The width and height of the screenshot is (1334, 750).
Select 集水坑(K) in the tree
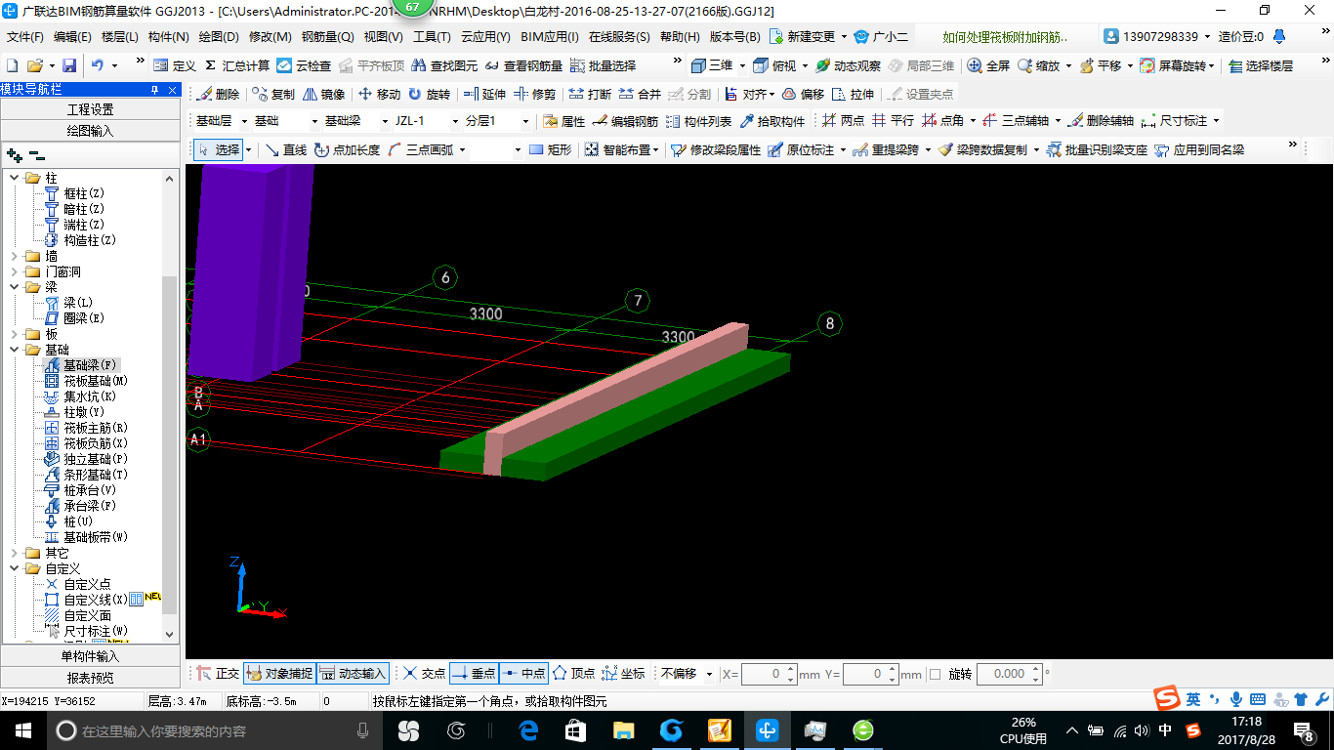[81, 396]
